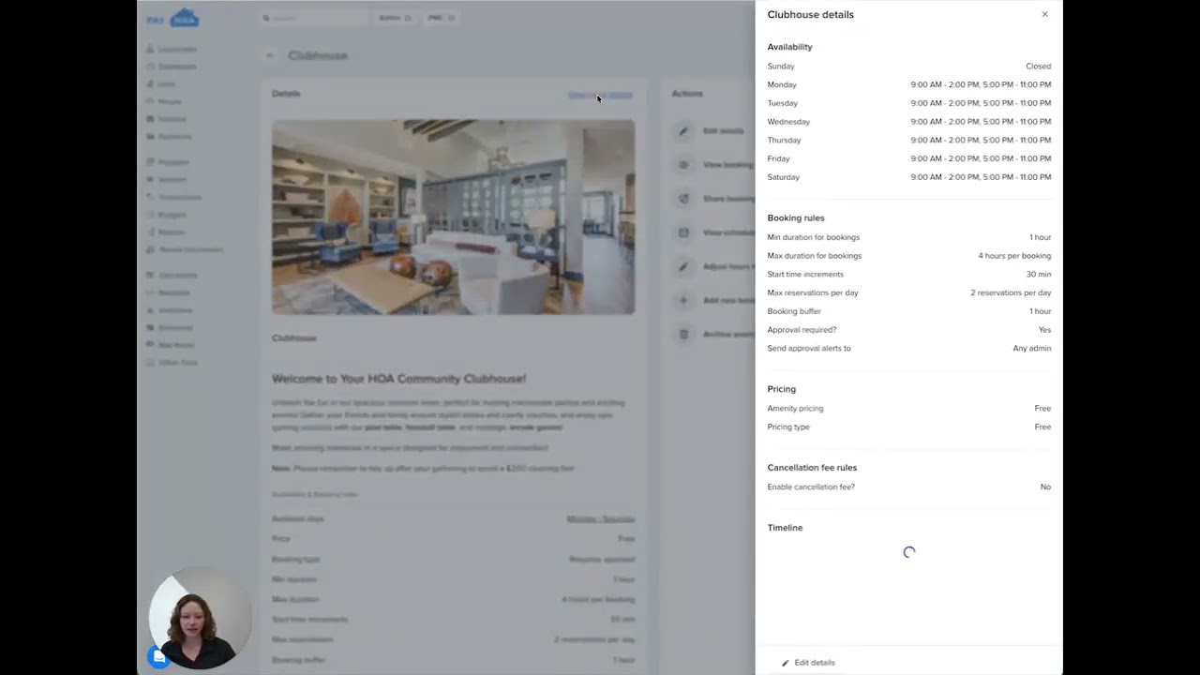Click the Booking rules section heading
The width and height of the screenshot is (1200, 675).
point(796,217)
